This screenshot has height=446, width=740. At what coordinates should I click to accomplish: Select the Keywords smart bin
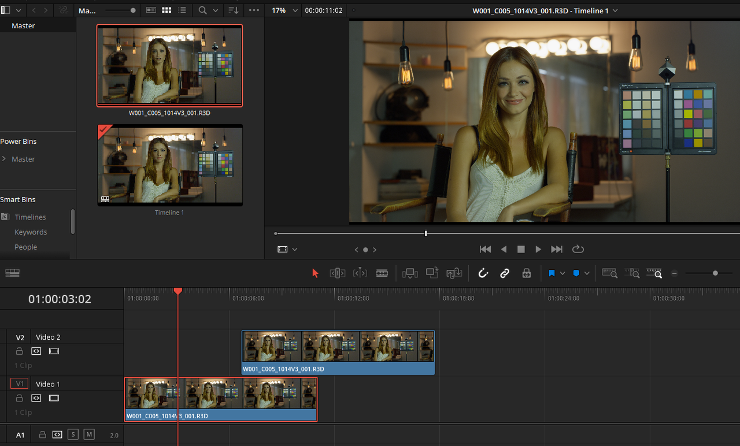pos(31,232)
